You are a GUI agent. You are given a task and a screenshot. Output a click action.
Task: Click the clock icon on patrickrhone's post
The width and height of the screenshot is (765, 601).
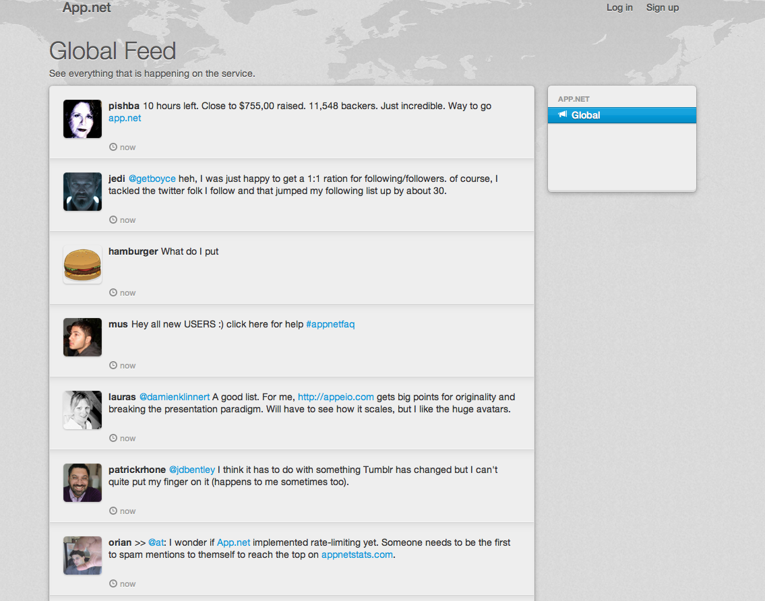pyautogui.click(x=113, y=510)
